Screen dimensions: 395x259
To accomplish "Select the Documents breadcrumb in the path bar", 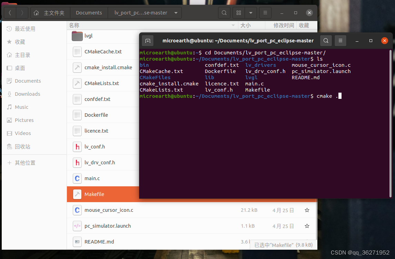I will (89, 12).
